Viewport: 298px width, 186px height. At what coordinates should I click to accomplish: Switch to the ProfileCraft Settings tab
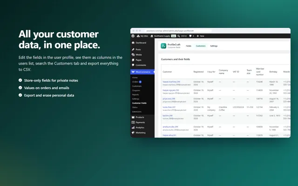(214, 46)
